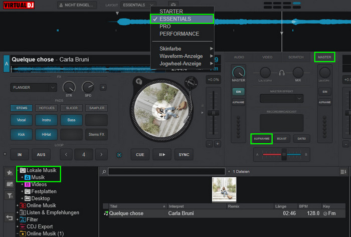Toggle the teal EIN button under MASTER knob

(238, 92)
